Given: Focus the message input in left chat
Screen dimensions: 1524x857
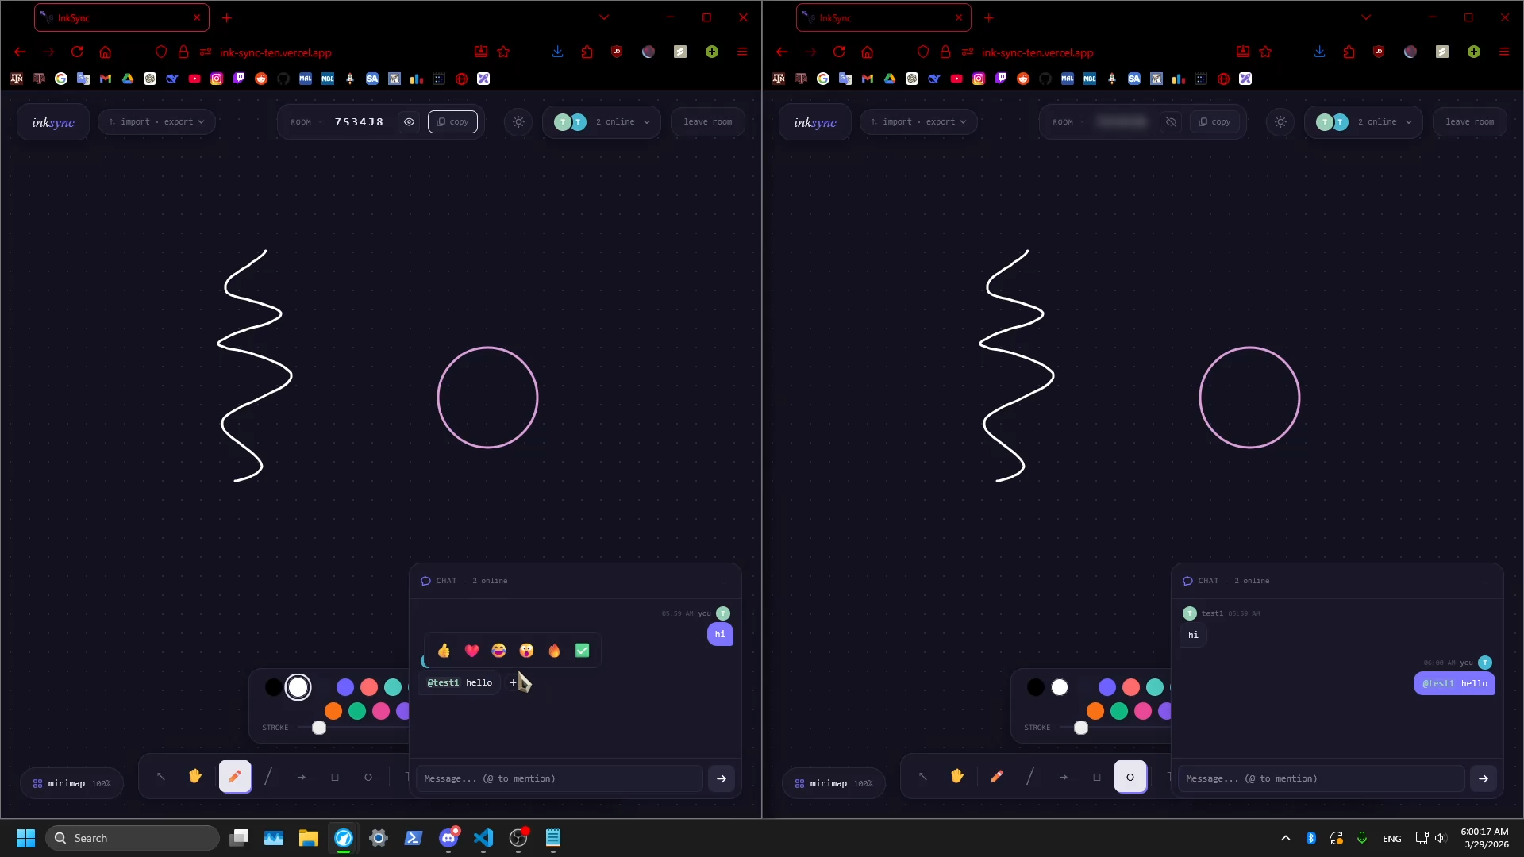Looking at the screenshot, I should [x=559, y=779].
